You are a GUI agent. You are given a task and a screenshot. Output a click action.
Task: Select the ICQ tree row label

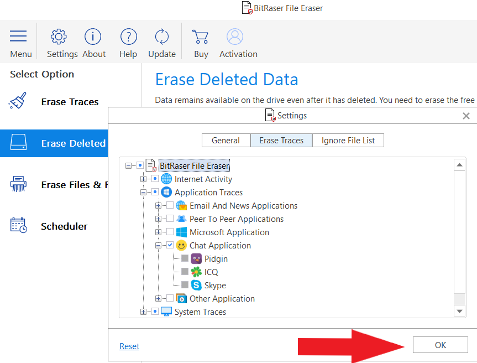point(211,272)
